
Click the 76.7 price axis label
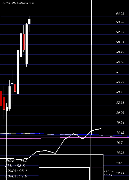[119, 143]
